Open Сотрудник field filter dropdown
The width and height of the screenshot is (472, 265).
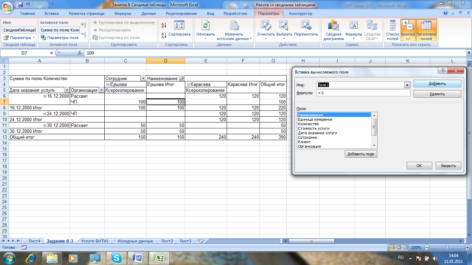143,78
